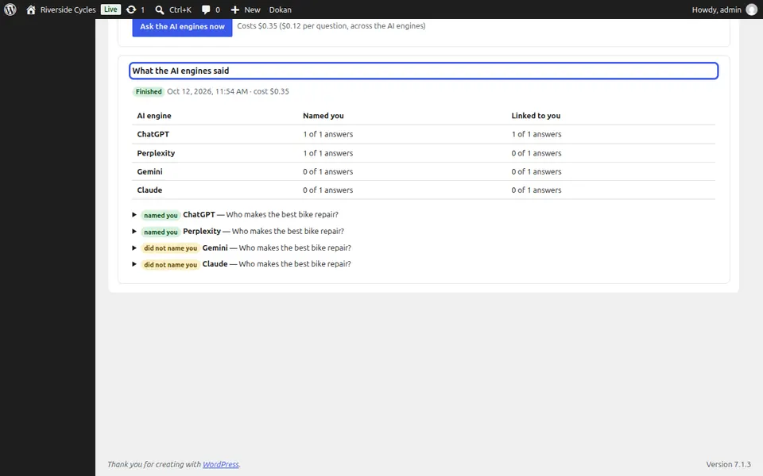The width and height of the screenshot is (763, 476).
Task: Expand the Gemini answer details
Action: pyautogui.click(x=134, y=248)
